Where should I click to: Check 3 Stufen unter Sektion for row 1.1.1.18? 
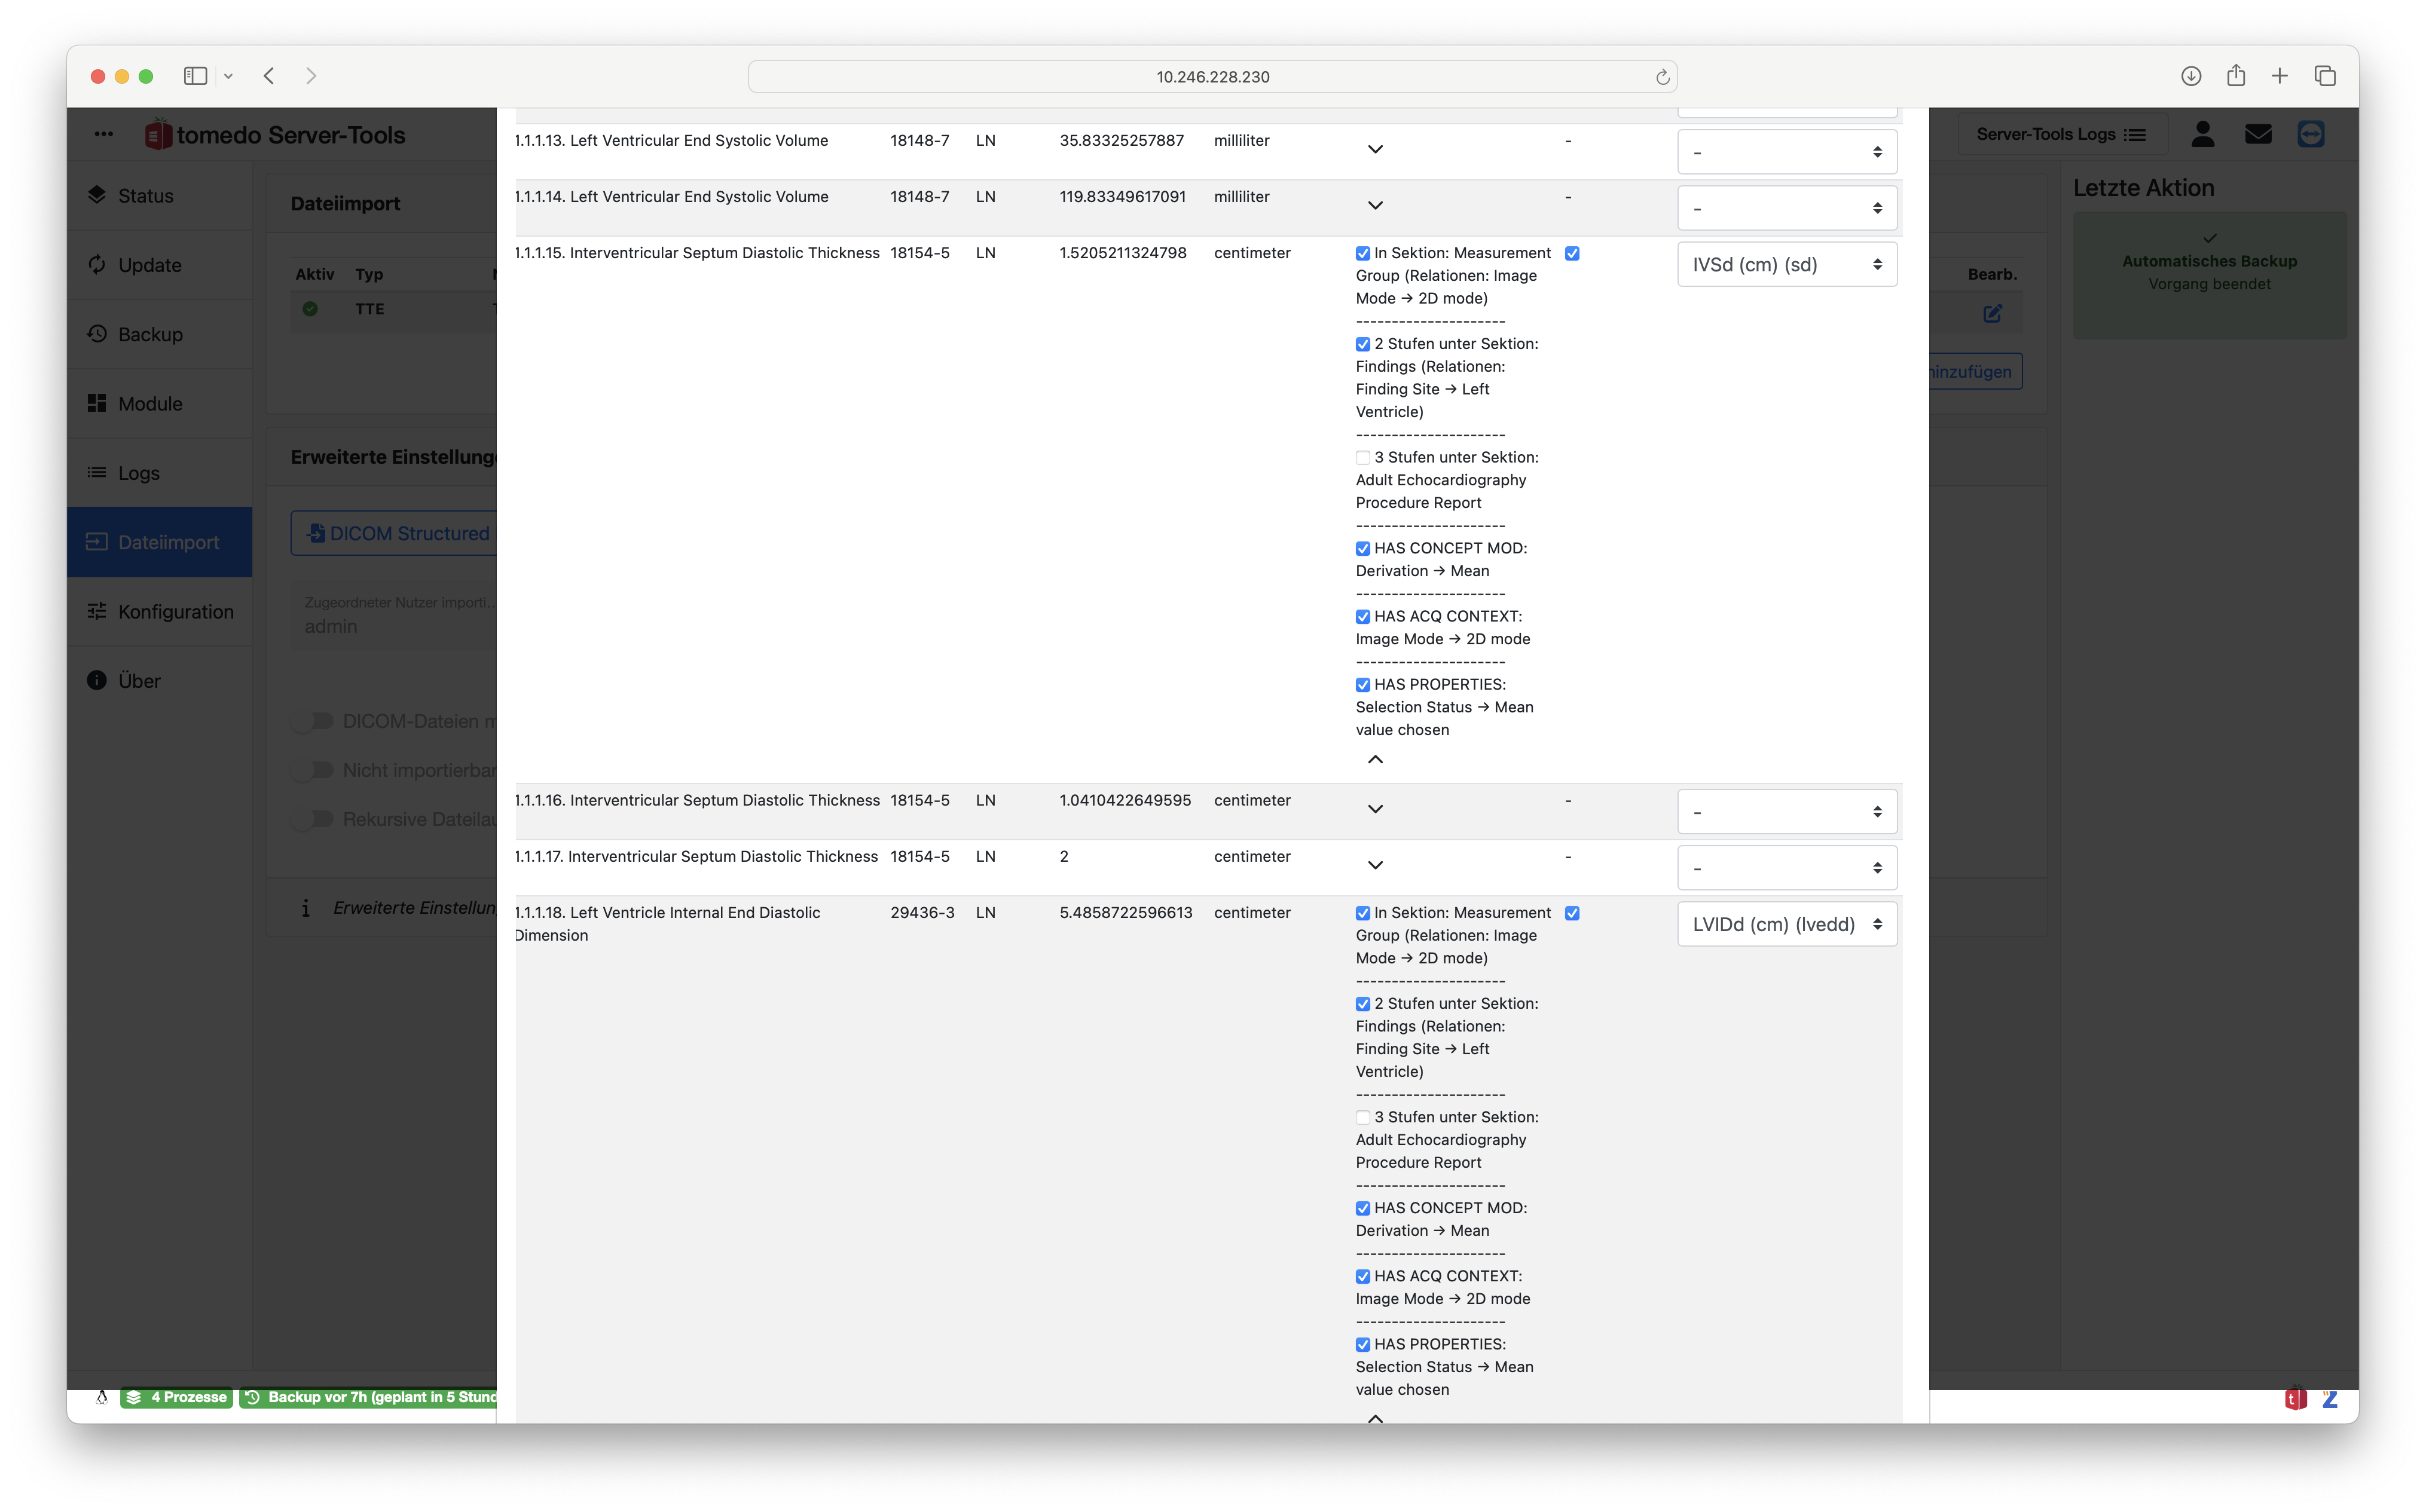pos(1362,1118)
